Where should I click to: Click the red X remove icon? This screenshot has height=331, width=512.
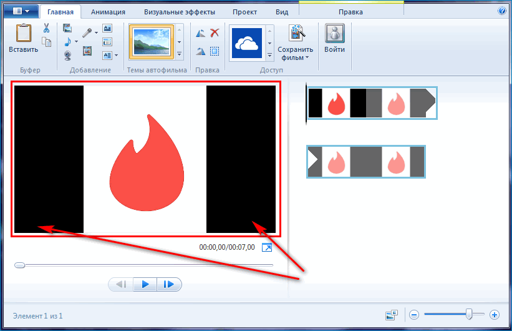tap(215, 33)
